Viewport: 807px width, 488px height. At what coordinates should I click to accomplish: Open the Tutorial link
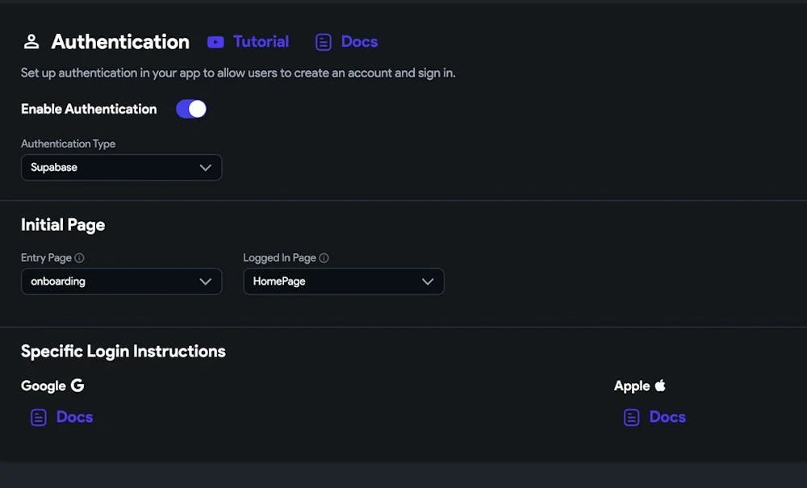pos(261,42)
